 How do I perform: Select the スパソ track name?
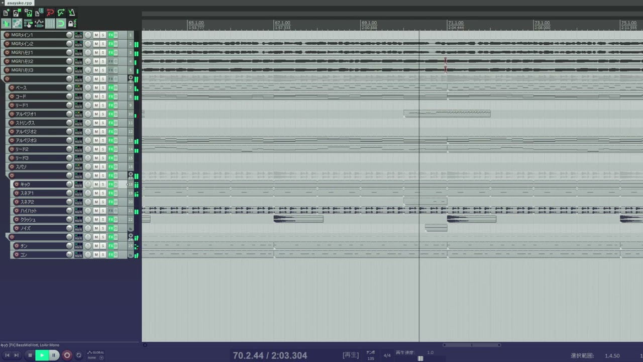(21, 167)
